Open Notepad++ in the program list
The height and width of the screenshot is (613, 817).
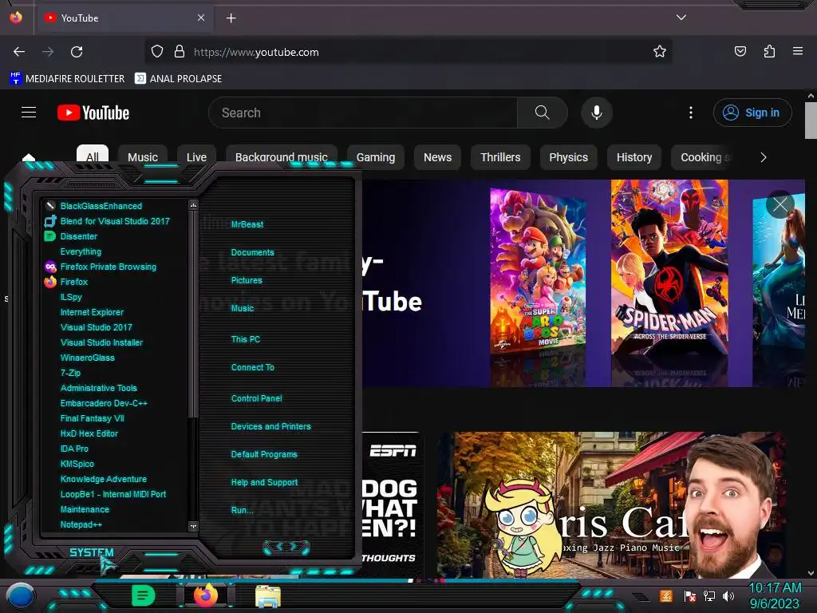81,524
